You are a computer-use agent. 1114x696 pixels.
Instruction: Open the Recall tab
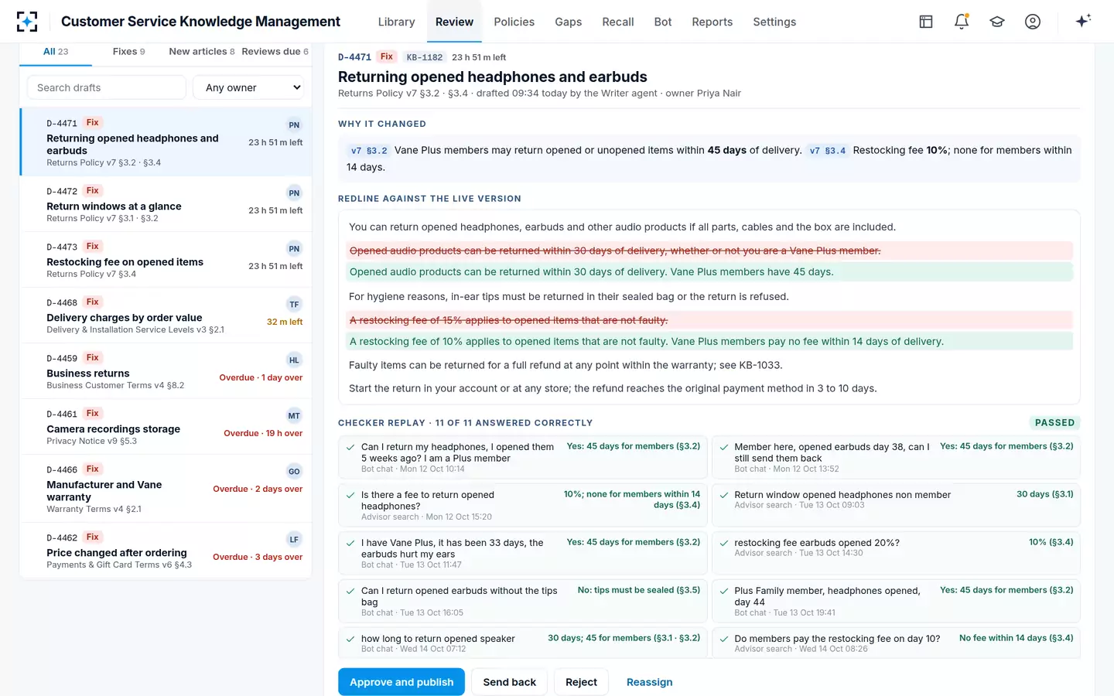(x=618, y=22)
